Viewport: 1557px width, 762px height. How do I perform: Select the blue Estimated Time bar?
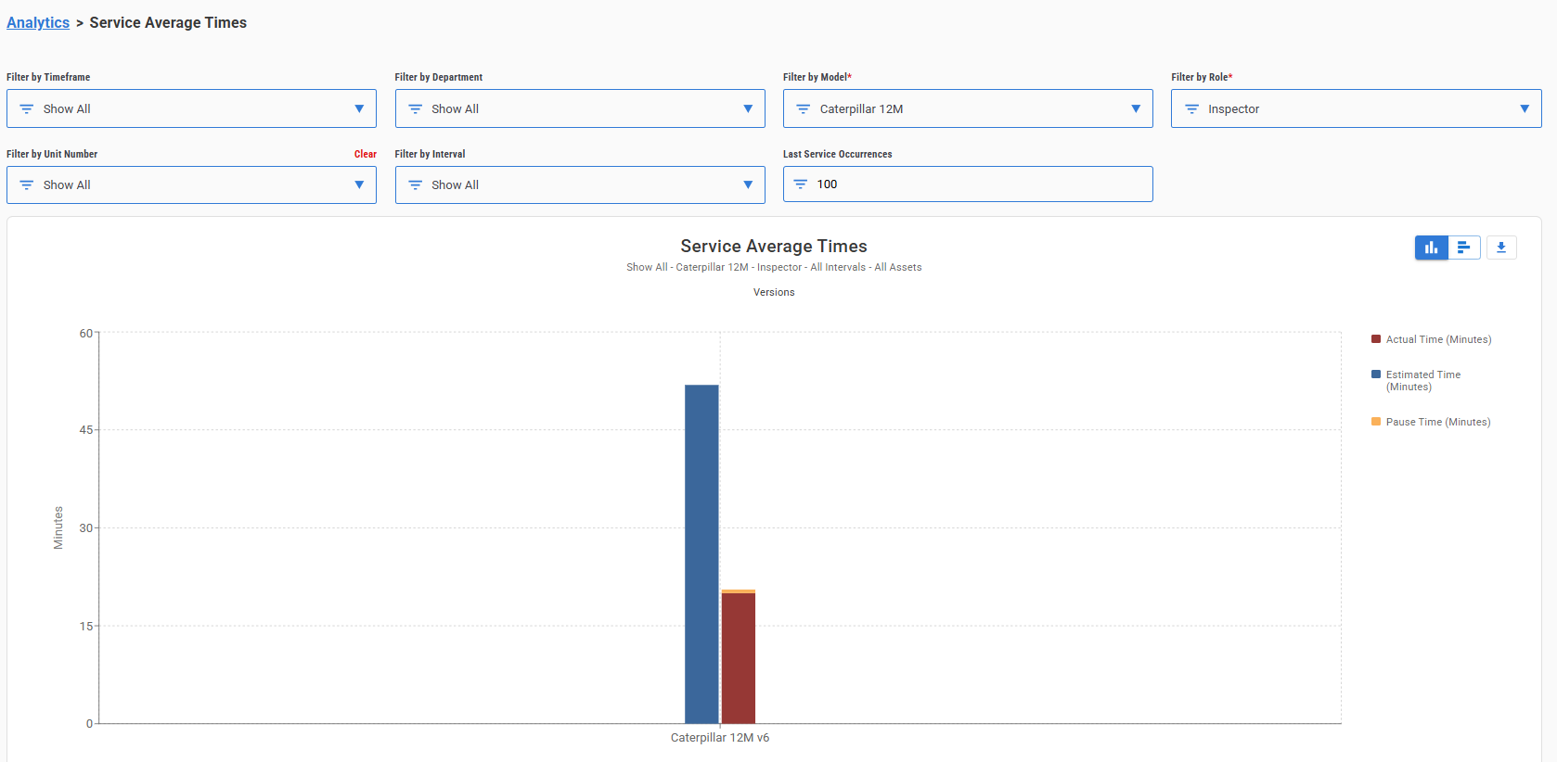(701, 554)
